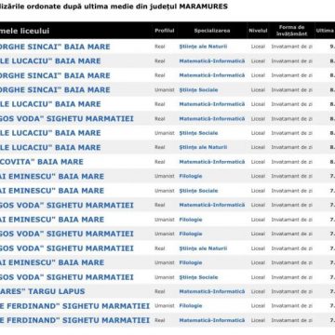Open the Ferdinand Sighetu Marmatiei Matematică-Informatică school link
Screen dimensions: 335x335
(x=74, y=320)
